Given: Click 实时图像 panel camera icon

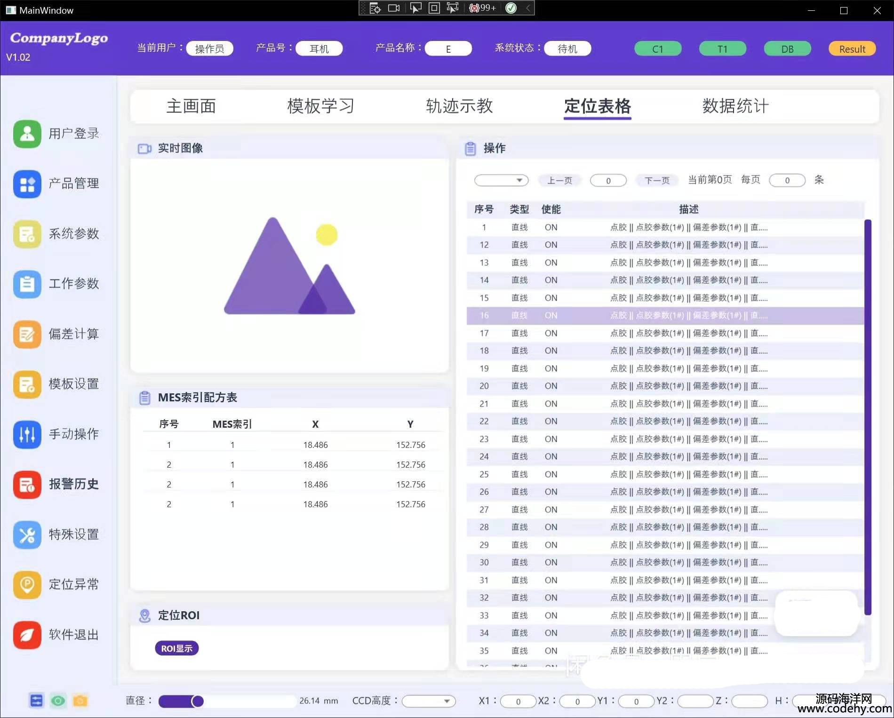Looking at the screenshot, I should 144,149.
